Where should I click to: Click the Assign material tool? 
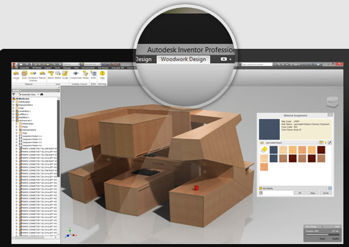point(16,75)
